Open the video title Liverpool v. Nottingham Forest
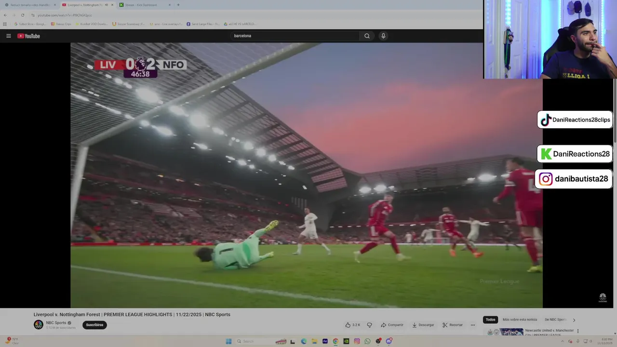This screenshot has width=617, height=347. (132, 315)
